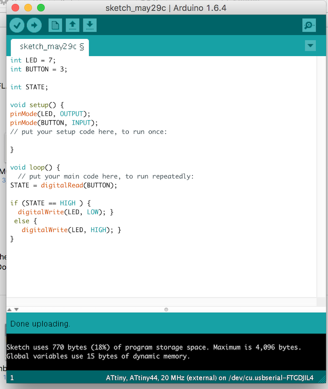Click the 'Global variables use 15 bytes' line
The height and width of the screenshot is (389, 328).
(x=98, y=356)
